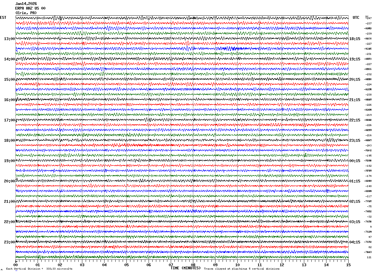Select the 14:00 EST time label
373x273 pixels.
pos(9,59)
